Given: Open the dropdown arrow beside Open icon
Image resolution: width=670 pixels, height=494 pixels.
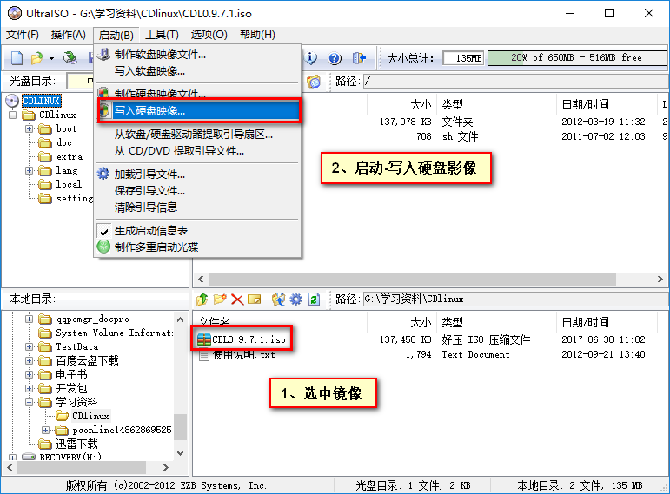Looking at the screenshot, I should 51,58.
